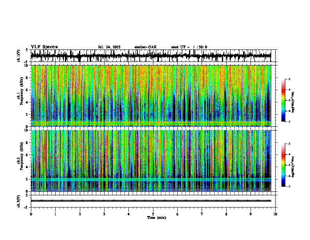Click the "-7" tick on ch.1 color bar
Viewport: 310px width, 240px height.
[288, 122]
